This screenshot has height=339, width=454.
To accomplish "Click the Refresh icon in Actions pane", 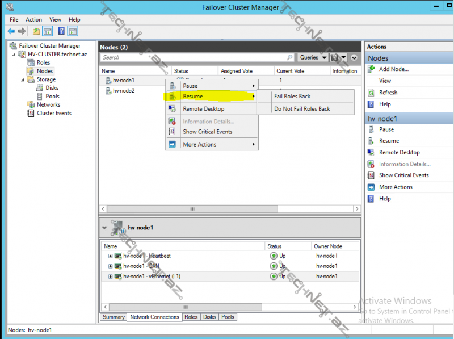I will pyautogui.click(x=371, y=93).
